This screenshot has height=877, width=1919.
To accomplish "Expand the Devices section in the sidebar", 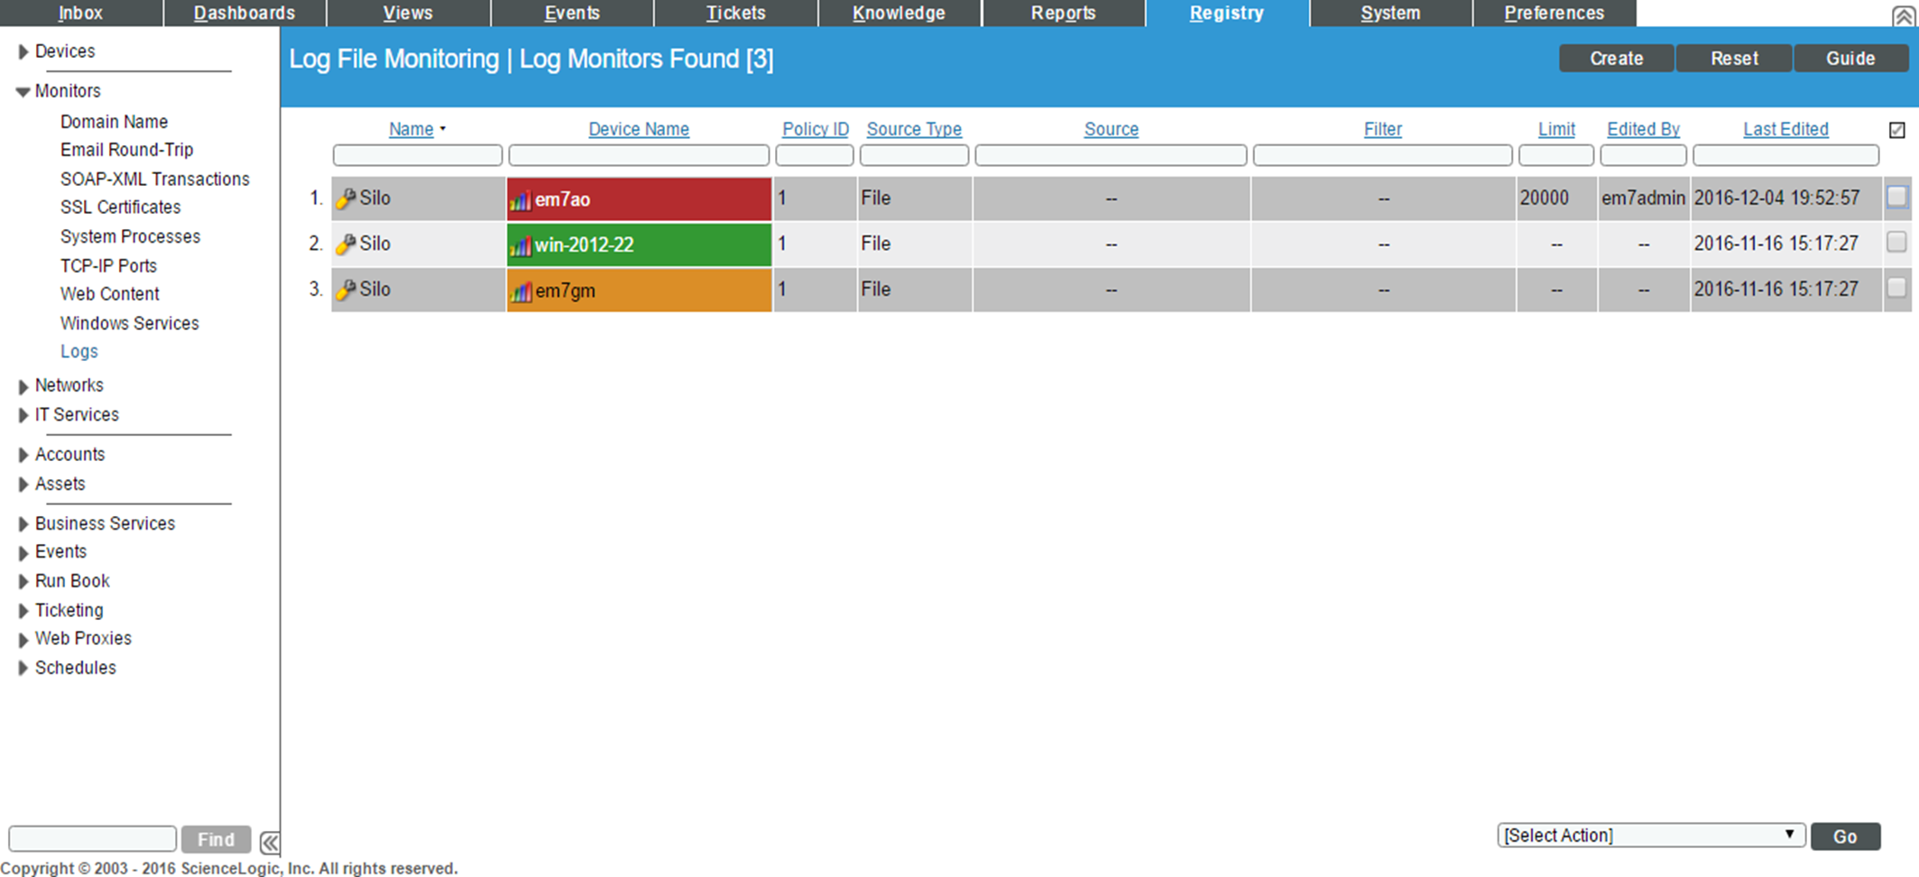I will click(23, 51).
